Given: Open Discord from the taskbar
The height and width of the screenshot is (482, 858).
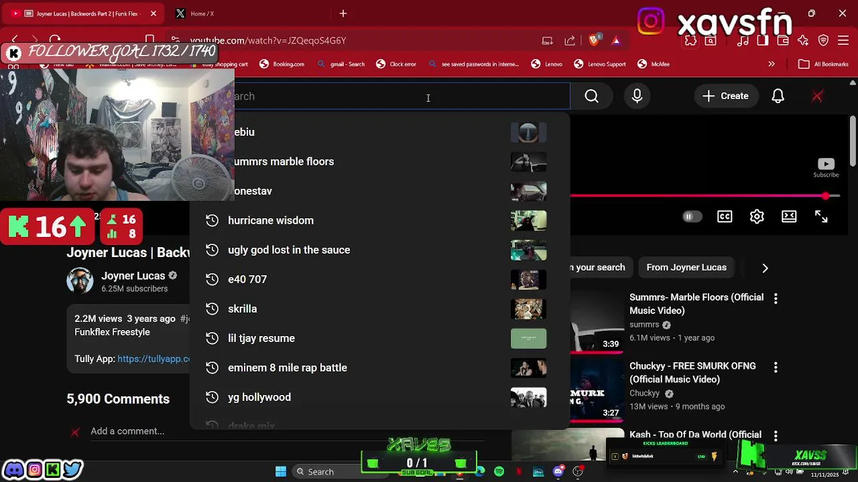Looking at the screenshot, I should 558,472.
